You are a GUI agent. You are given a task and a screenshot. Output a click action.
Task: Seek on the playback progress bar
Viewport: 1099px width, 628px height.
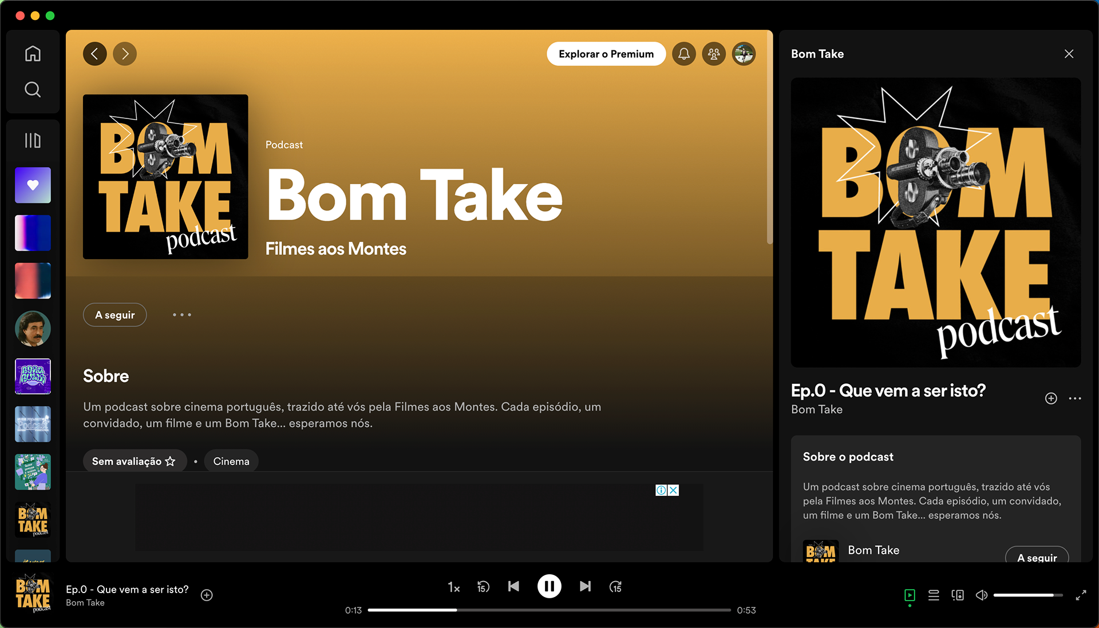[x=549, y=610]
